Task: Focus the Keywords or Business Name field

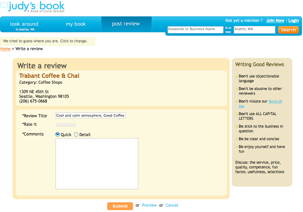Action: pyautogui.click(x=195, y=30)
